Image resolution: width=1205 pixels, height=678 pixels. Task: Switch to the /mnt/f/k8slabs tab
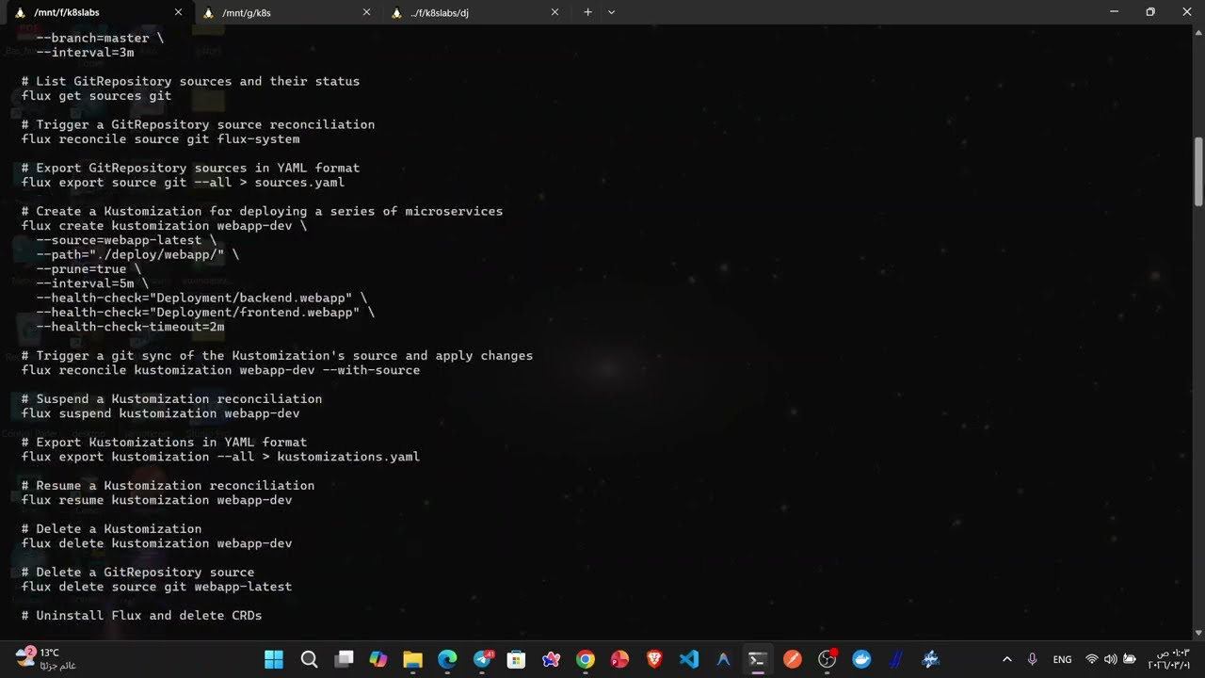point(99,12)
